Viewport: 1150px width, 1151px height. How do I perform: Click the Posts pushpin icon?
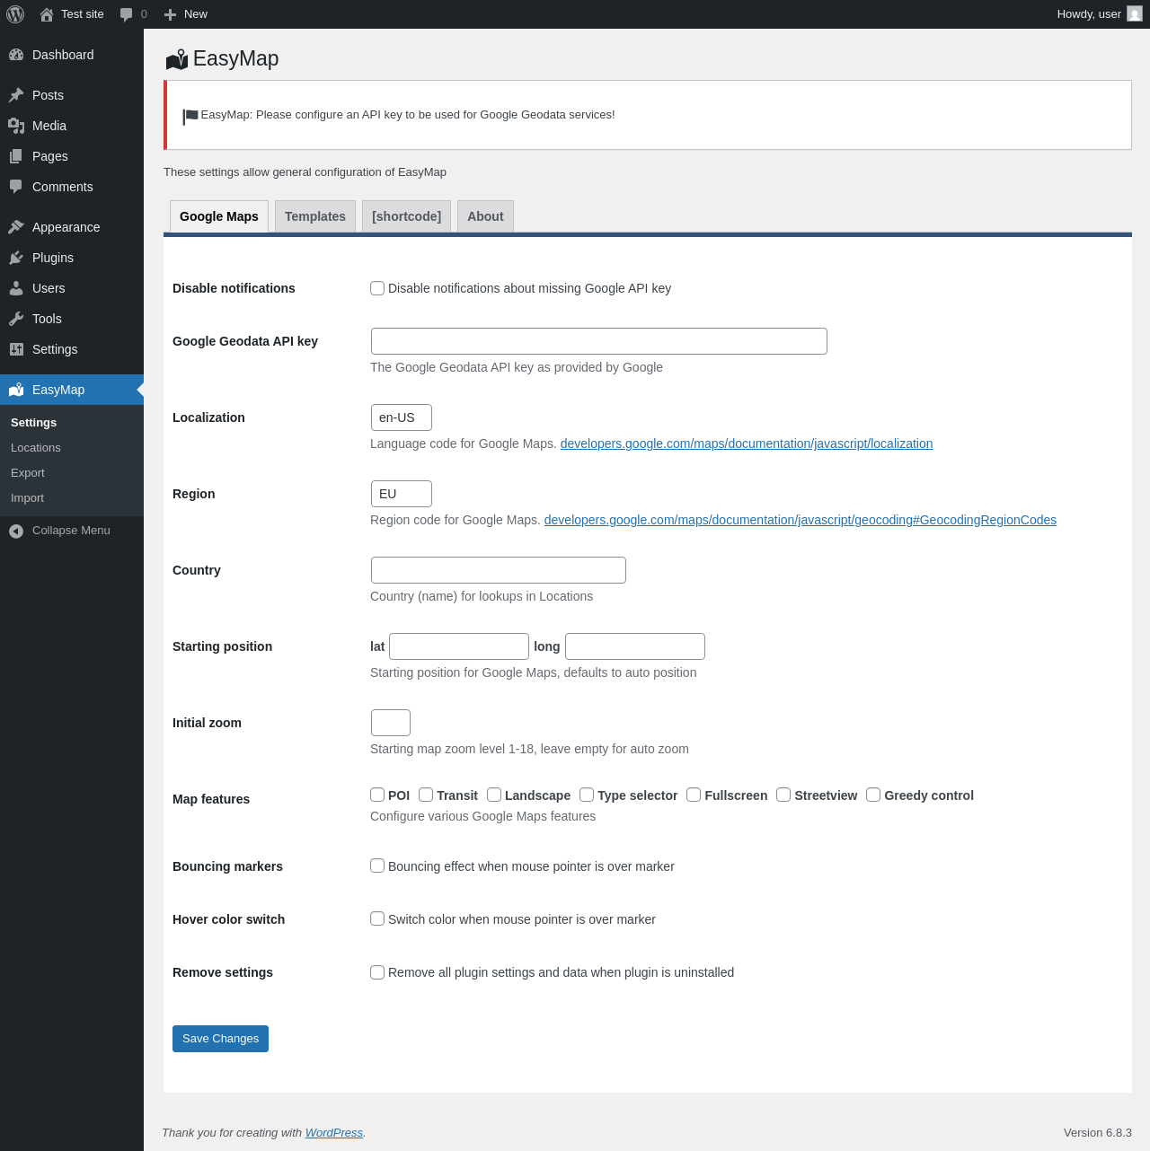point(16,95)
